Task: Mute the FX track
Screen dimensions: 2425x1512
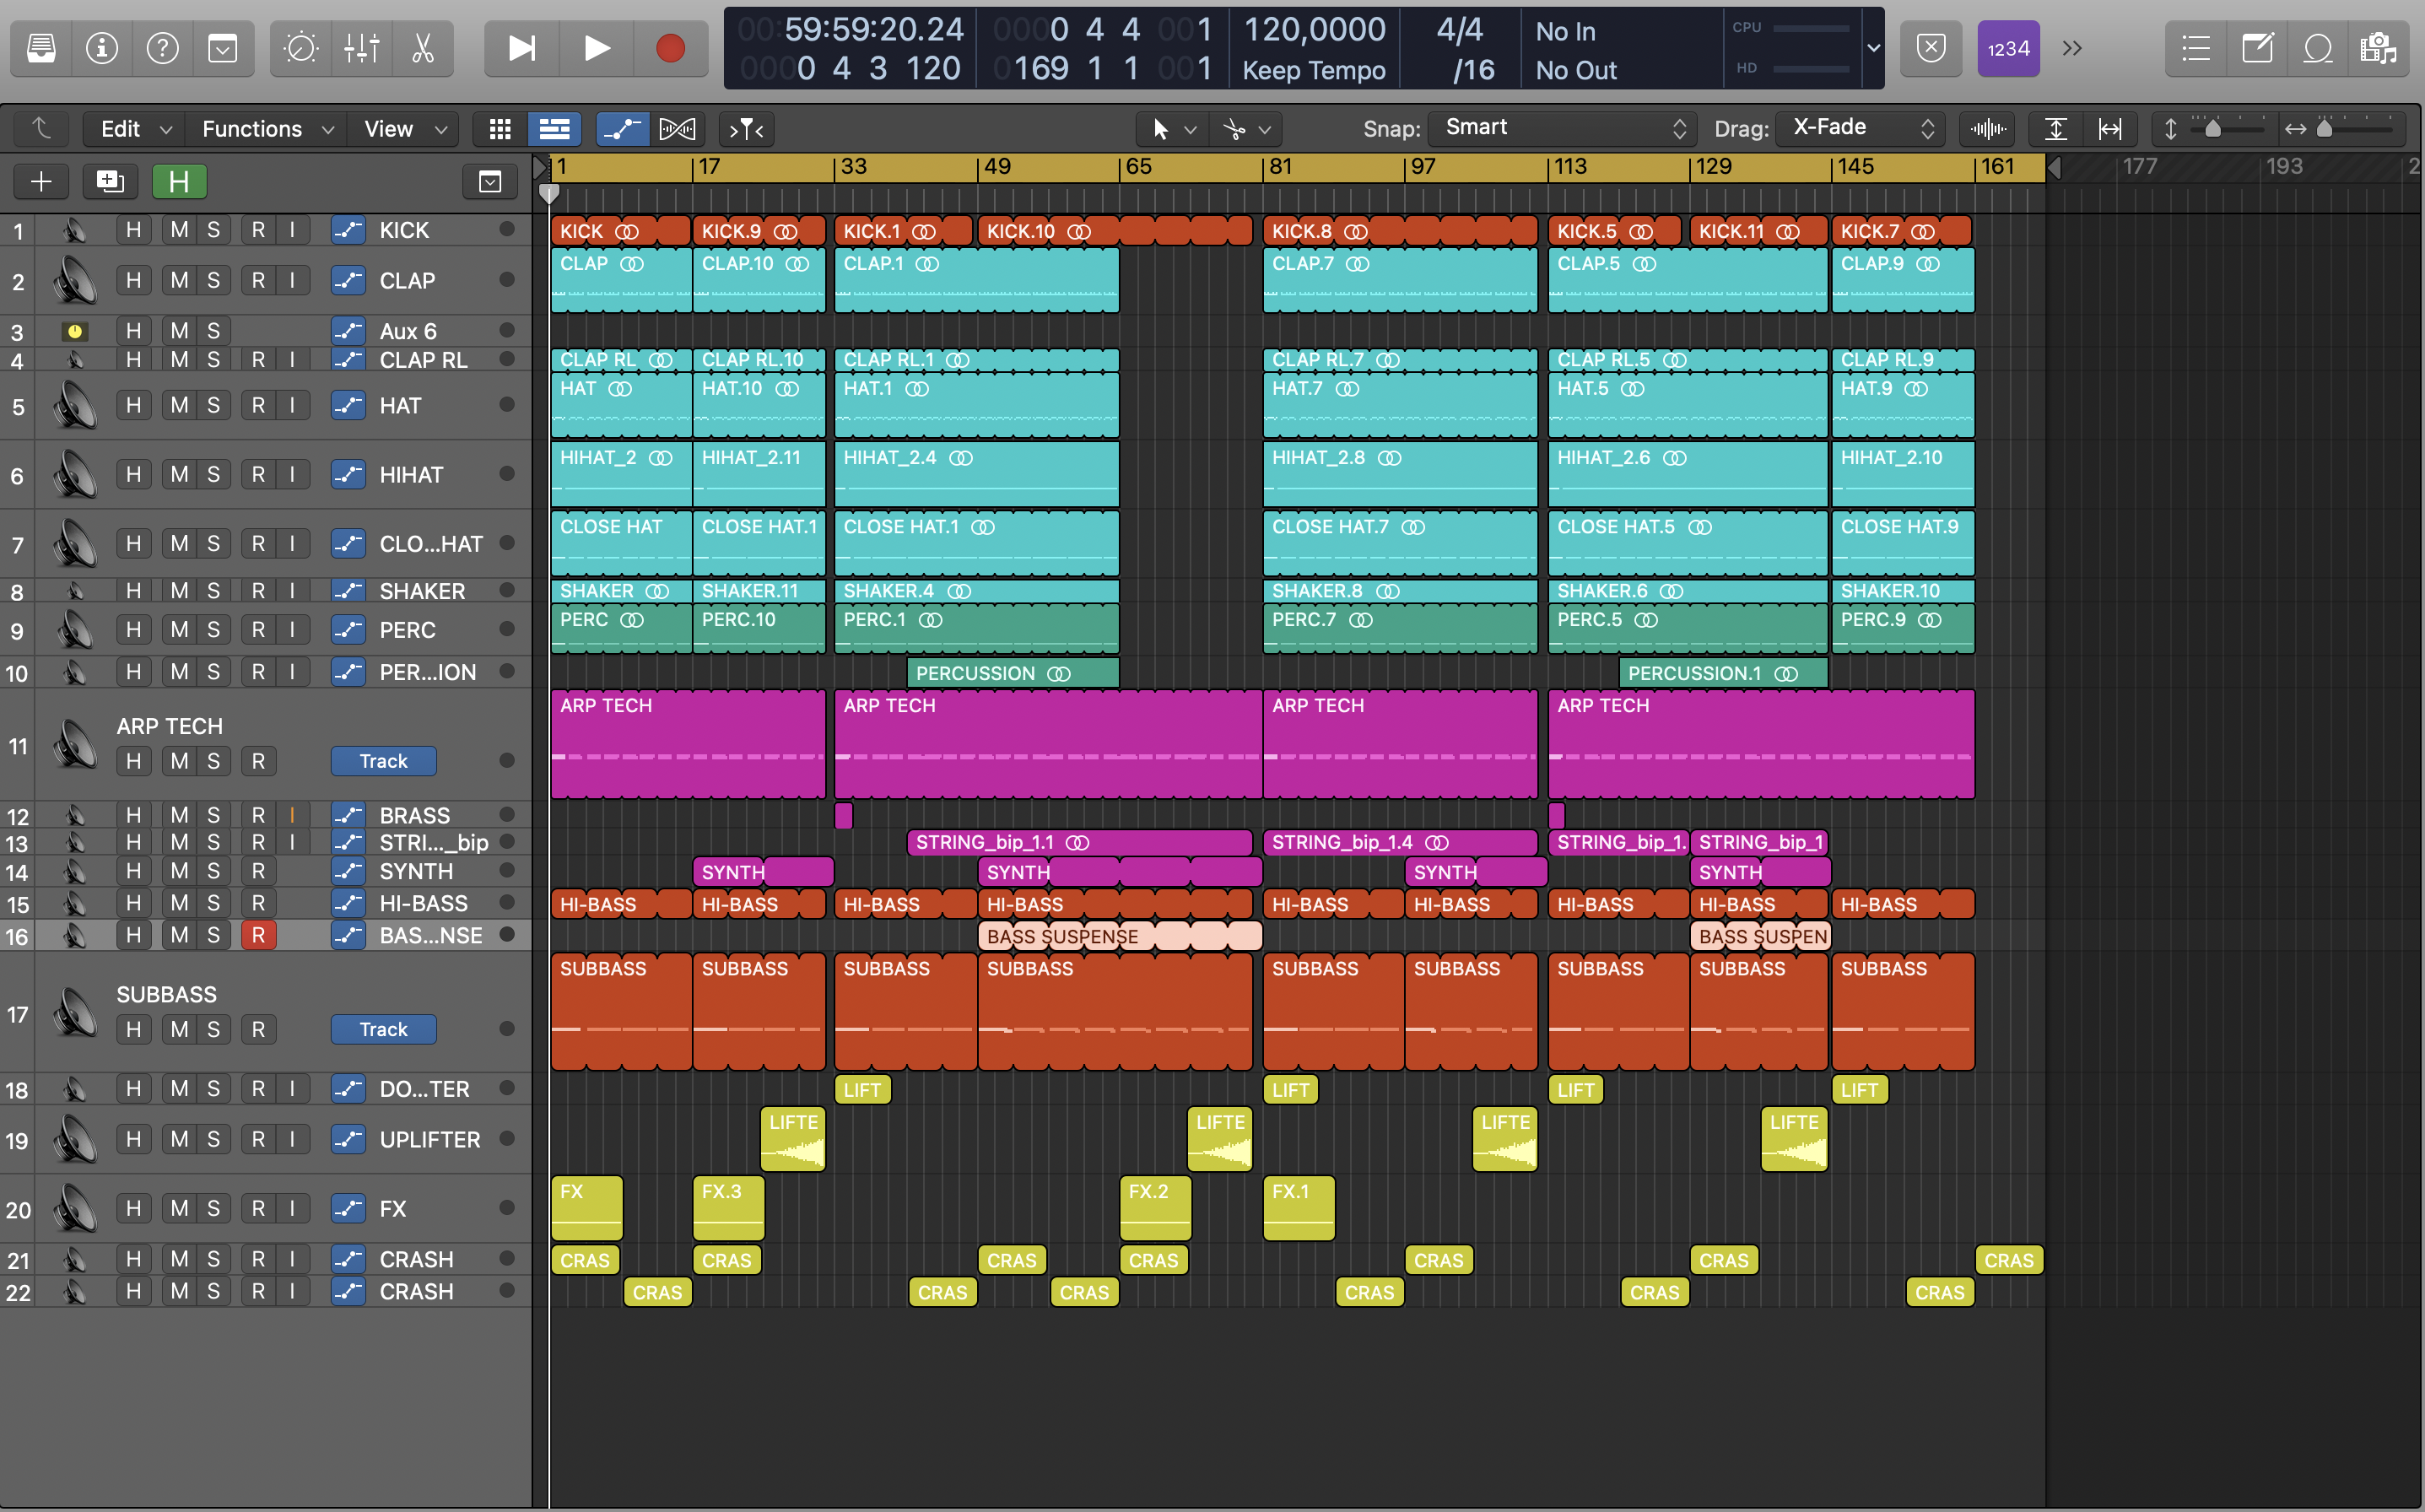Action: pos(179,1208)
